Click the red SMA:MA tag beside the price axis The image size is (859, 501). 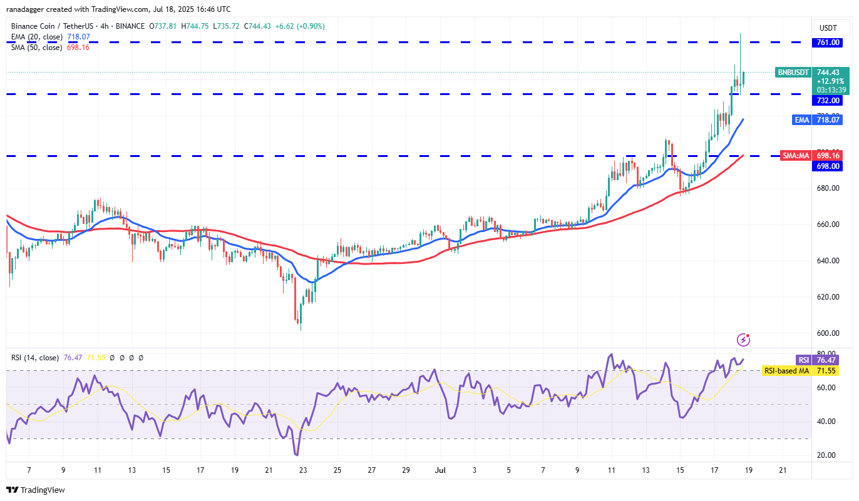pyautogui.click(x=796, y=156)
